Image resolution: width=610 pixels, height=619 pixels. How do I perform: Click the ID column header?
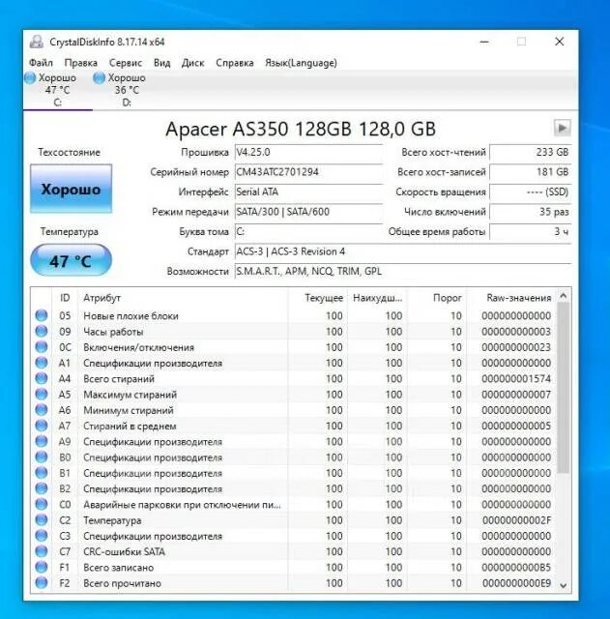[65, 298]
